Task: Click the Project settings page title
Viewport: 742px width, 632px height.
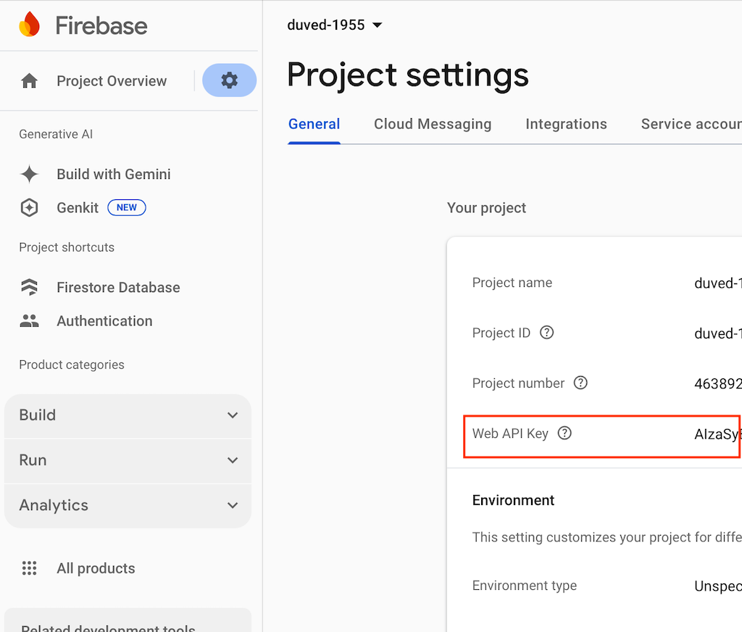Action: [408, 75]
